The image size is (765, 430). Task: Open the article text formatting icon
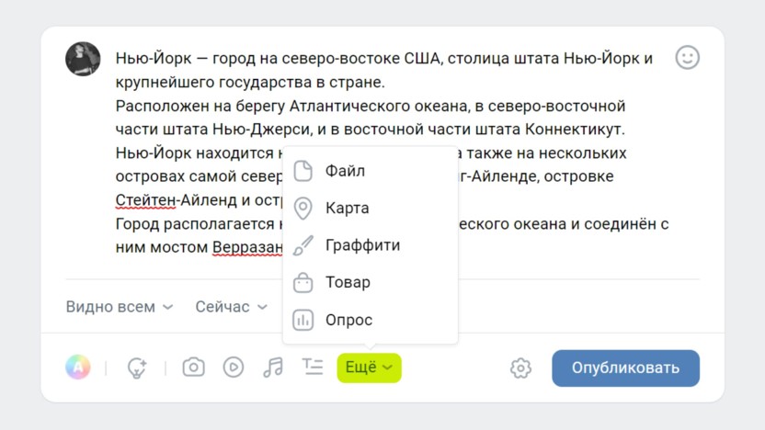coord(313,367)
